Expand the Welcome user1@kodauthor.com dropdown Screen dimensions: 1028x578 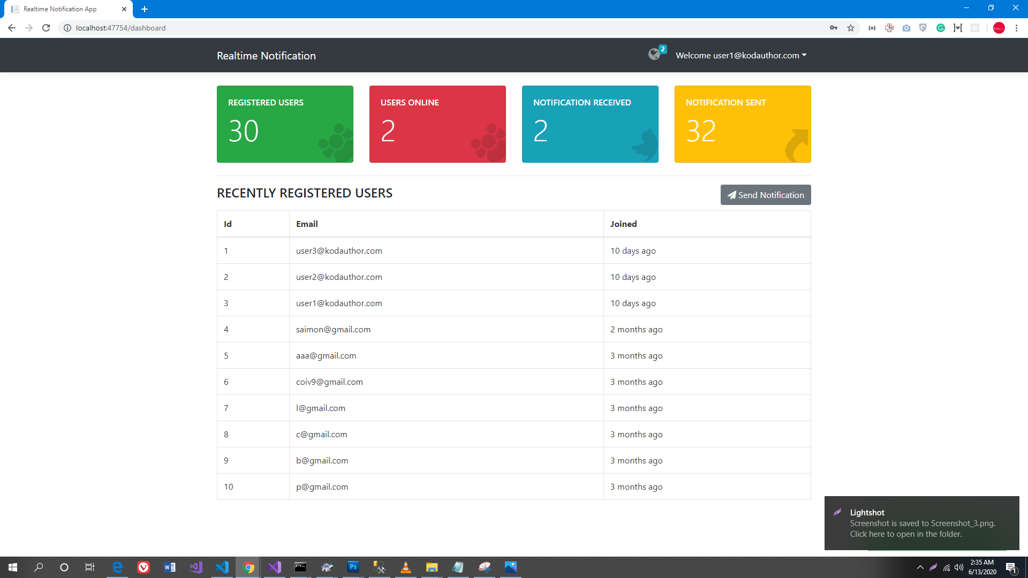tap(740, 55)
